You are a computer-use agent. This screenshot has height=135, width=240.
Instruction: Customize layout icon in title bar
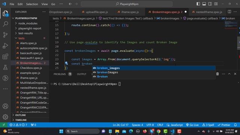click(216, 4)
